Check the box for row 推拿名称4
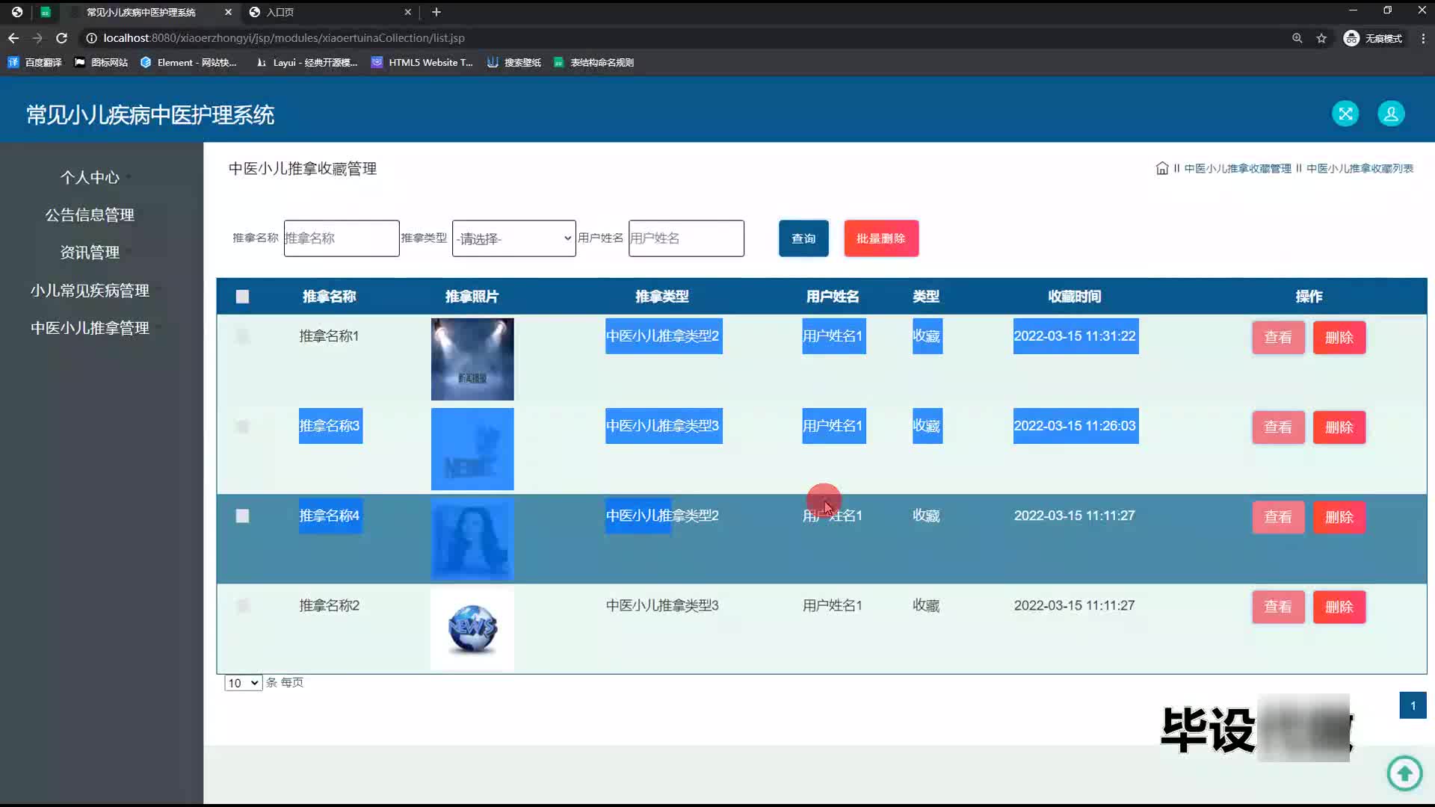Screen dimensions: 1435x807 point(242,516)
